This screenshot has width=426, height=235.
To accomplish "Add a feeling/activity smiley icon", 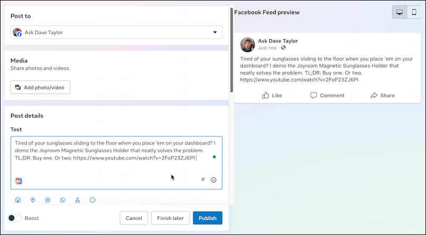I will [18, 200].
